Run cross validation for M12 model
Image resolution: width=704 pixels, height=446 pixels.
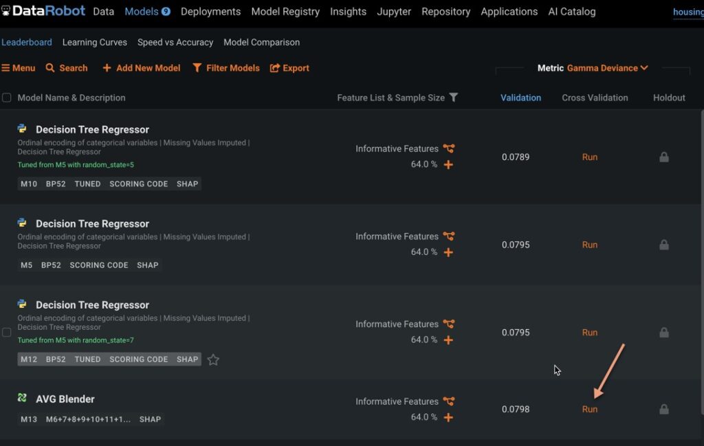pos(589,333)
